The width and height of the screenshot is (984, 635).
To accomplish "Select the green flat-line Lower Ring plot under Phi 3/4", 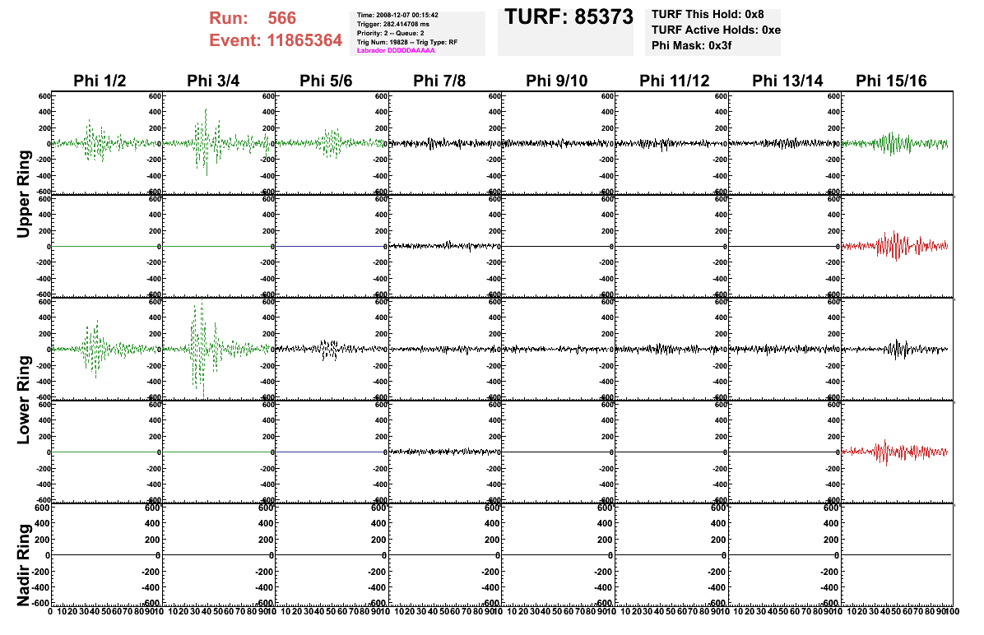I will click(x=219, y=452).
